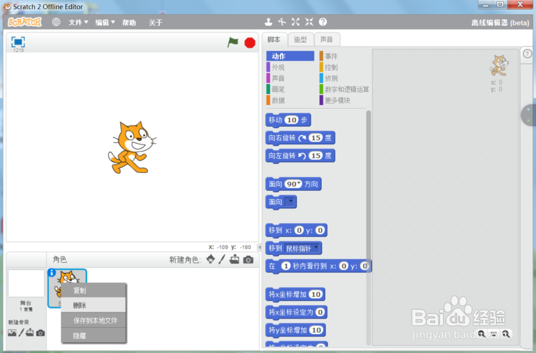The image size is (536, 353).
Task: Select the 侦测 block category
Action: 344,78
